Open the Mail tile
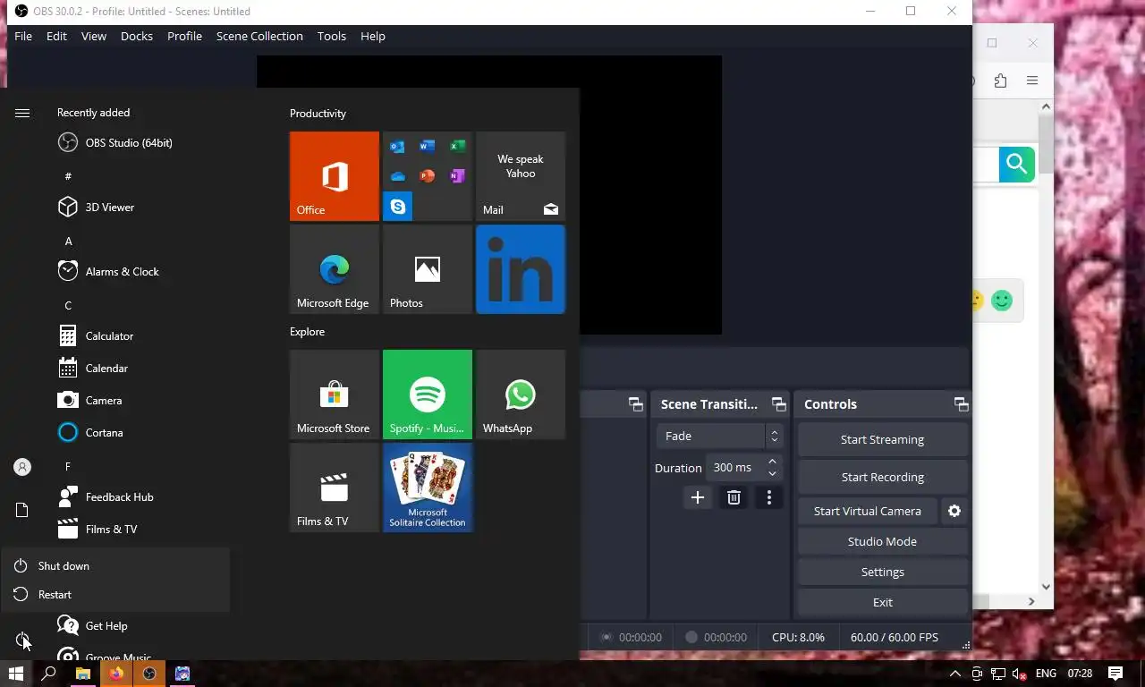 point(521,176)
